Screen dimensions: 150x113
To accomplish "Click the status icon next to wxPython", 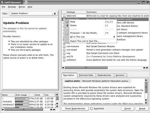I will coord(64,60).
